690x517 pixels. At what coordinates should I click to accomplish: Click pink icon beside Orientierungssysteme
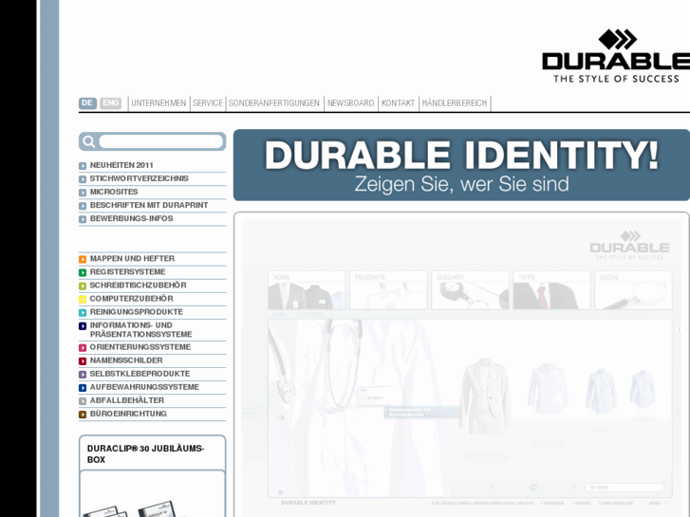tap(83, 347)
